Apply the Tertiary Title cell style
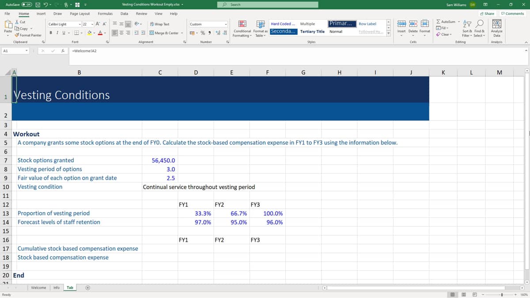 point(312,32)
